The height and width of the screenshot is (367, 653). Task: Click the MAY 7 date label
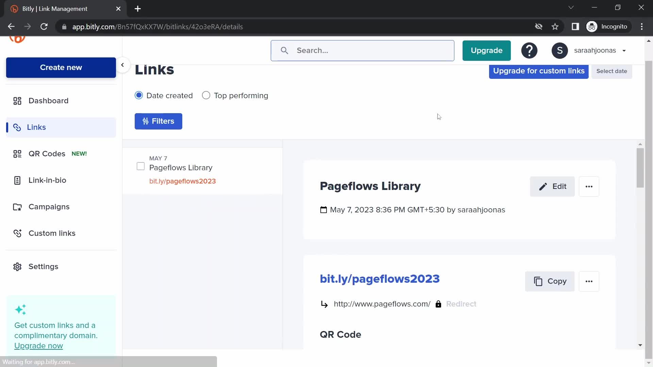158,158
